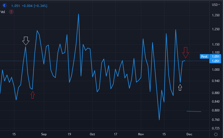Click the lowest price trough near 0.760

click(159, 120)
